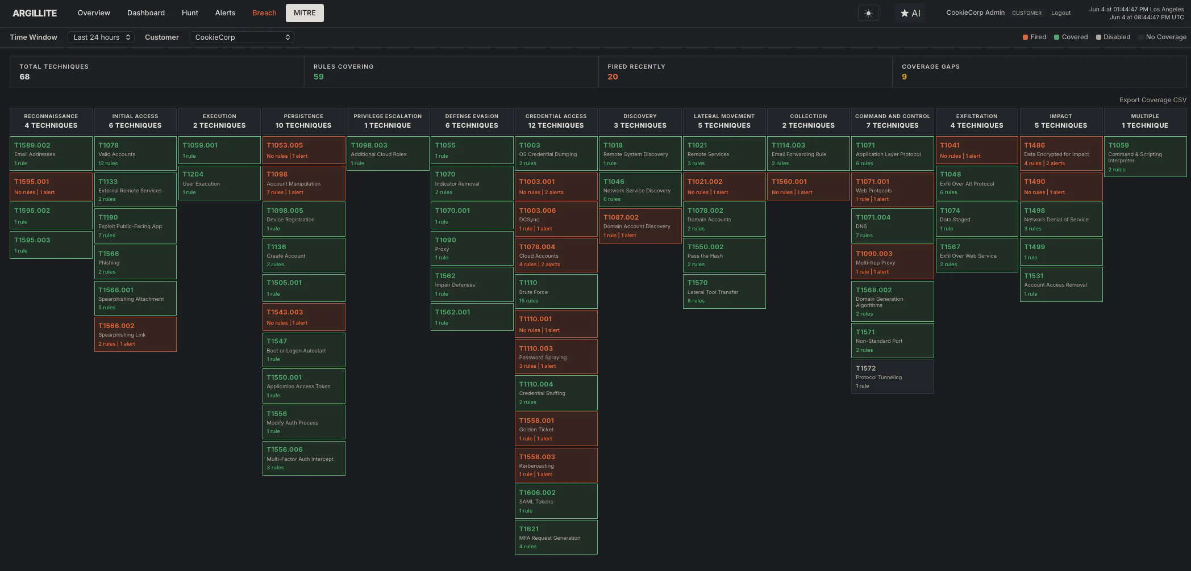
Task: Open the T1560.001 technique card
Action: 808,186
